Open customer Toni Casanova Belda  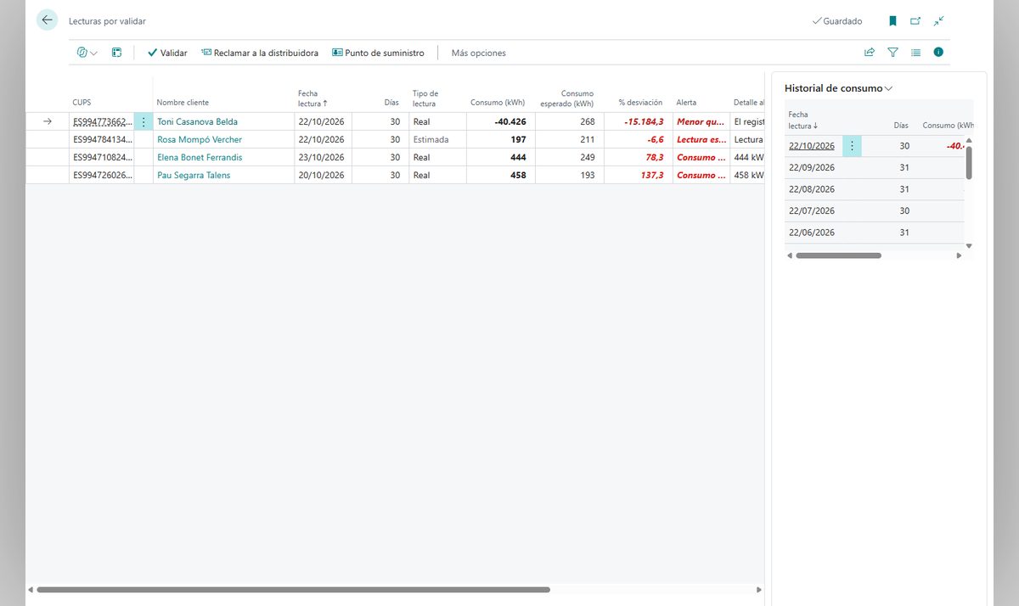[x=197, y=122]
